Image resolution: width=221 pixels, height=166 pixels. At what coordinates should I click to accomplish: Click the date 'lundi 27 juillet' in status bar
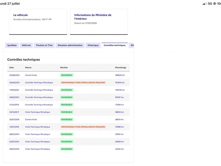click(10, 4)
